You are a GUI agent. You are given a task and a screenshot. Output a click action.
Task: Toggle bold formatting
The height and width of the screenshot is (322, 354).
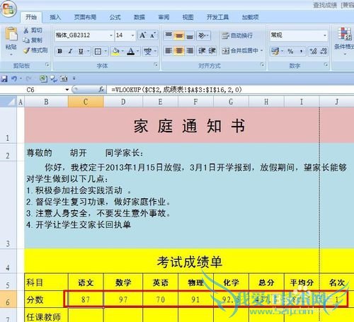point(60,51)
